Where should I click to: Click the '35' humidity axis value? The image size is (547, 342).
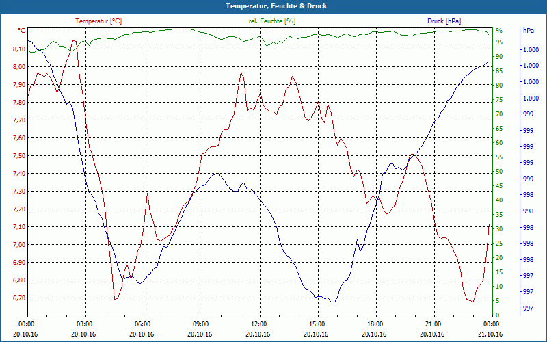(x=499, y=215)
